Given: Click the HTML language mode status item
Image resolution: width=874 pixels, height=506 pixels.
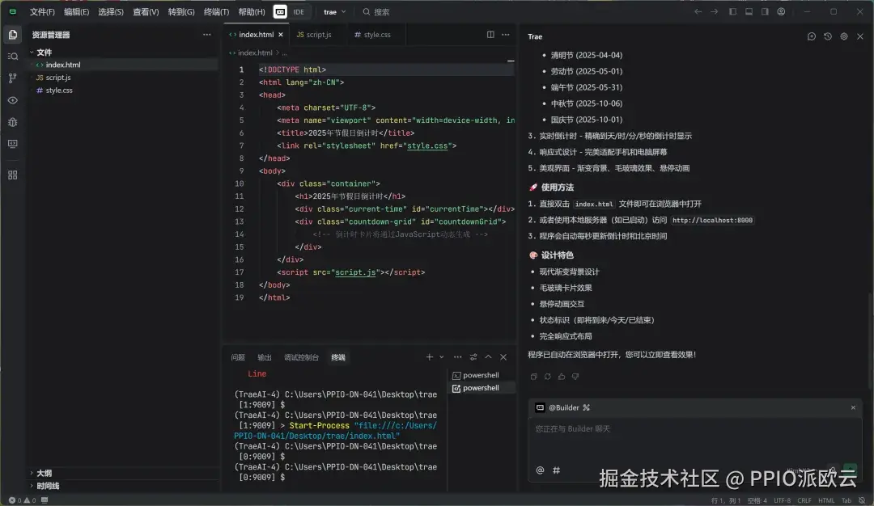Looking at the screenshot, I should [x=826, y=500].
